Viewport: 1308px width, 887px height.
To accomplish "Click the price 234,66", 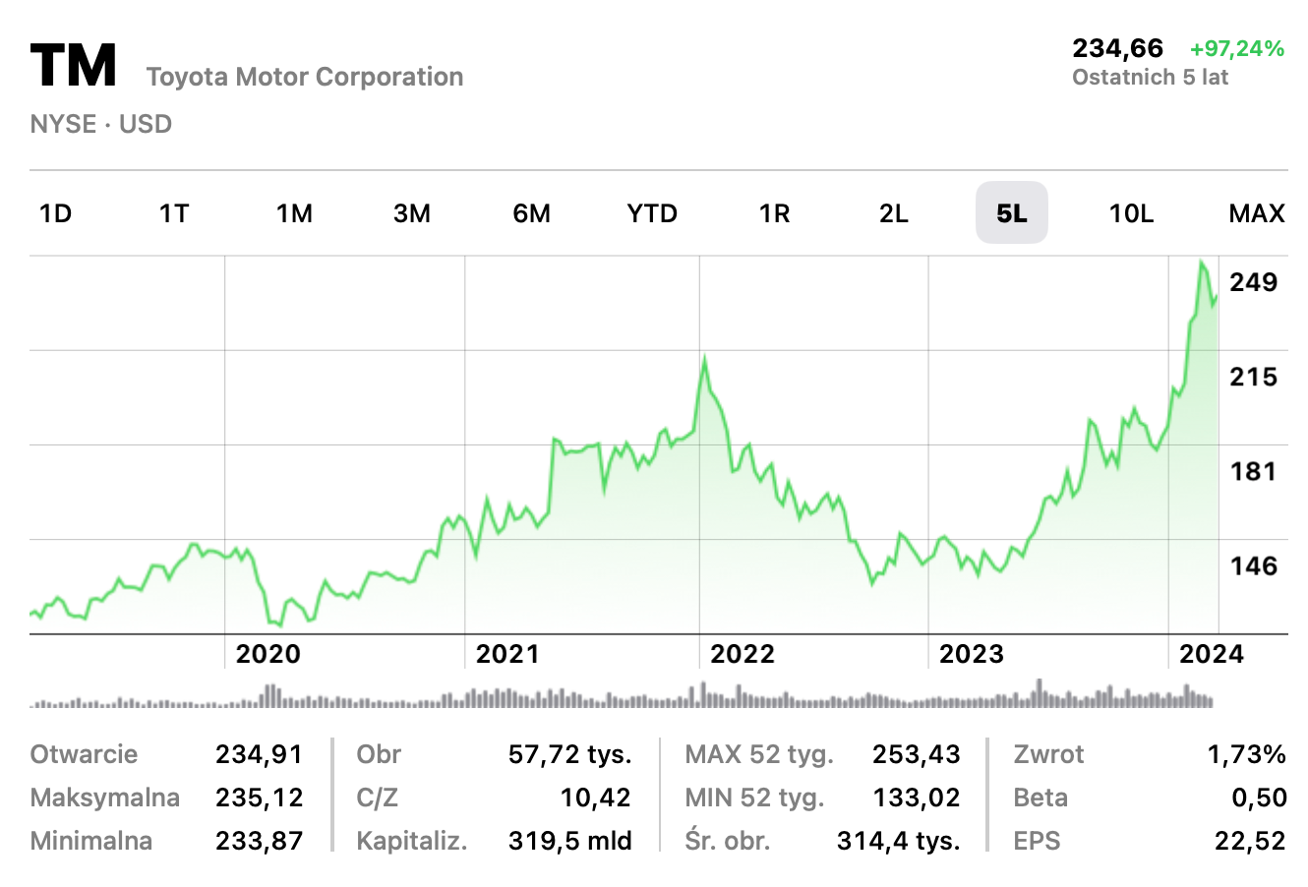I will coord(1118,48).
